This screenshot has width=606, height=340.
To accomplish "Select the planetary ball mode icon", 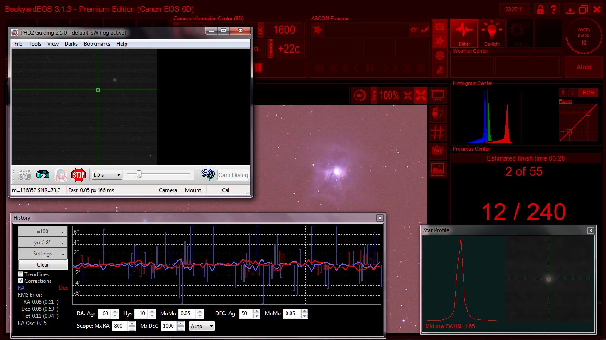I will pos(440,56).
